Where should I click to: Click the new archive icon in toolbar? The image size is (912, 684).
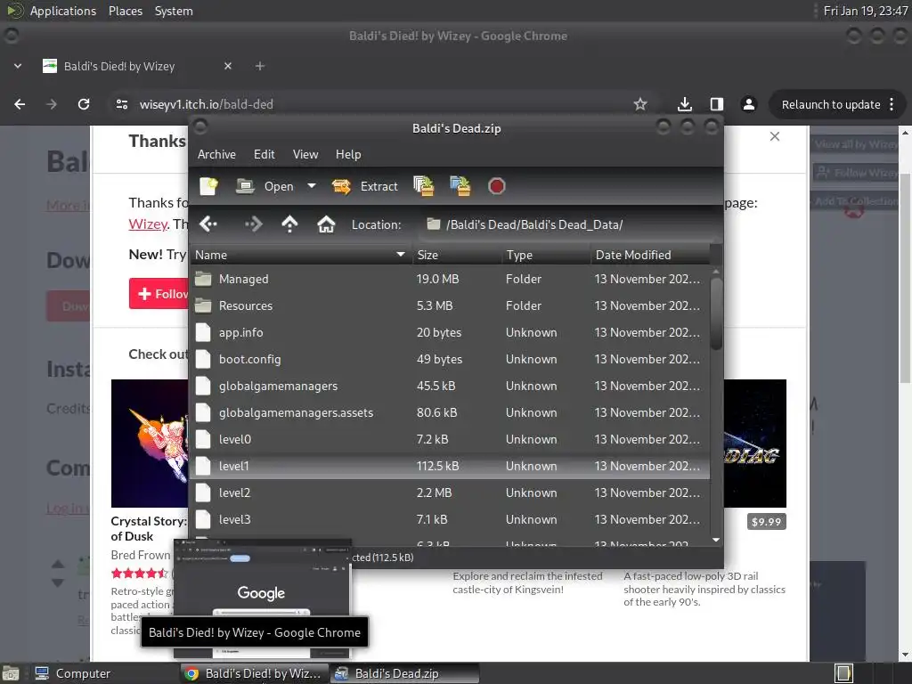[x=208, y=186]
